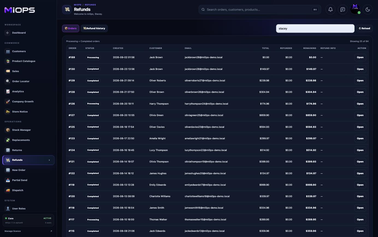This screenshot has height=237, width=378.
Task: Click the Dashboard sidebar icon
Action: [8, 33]
